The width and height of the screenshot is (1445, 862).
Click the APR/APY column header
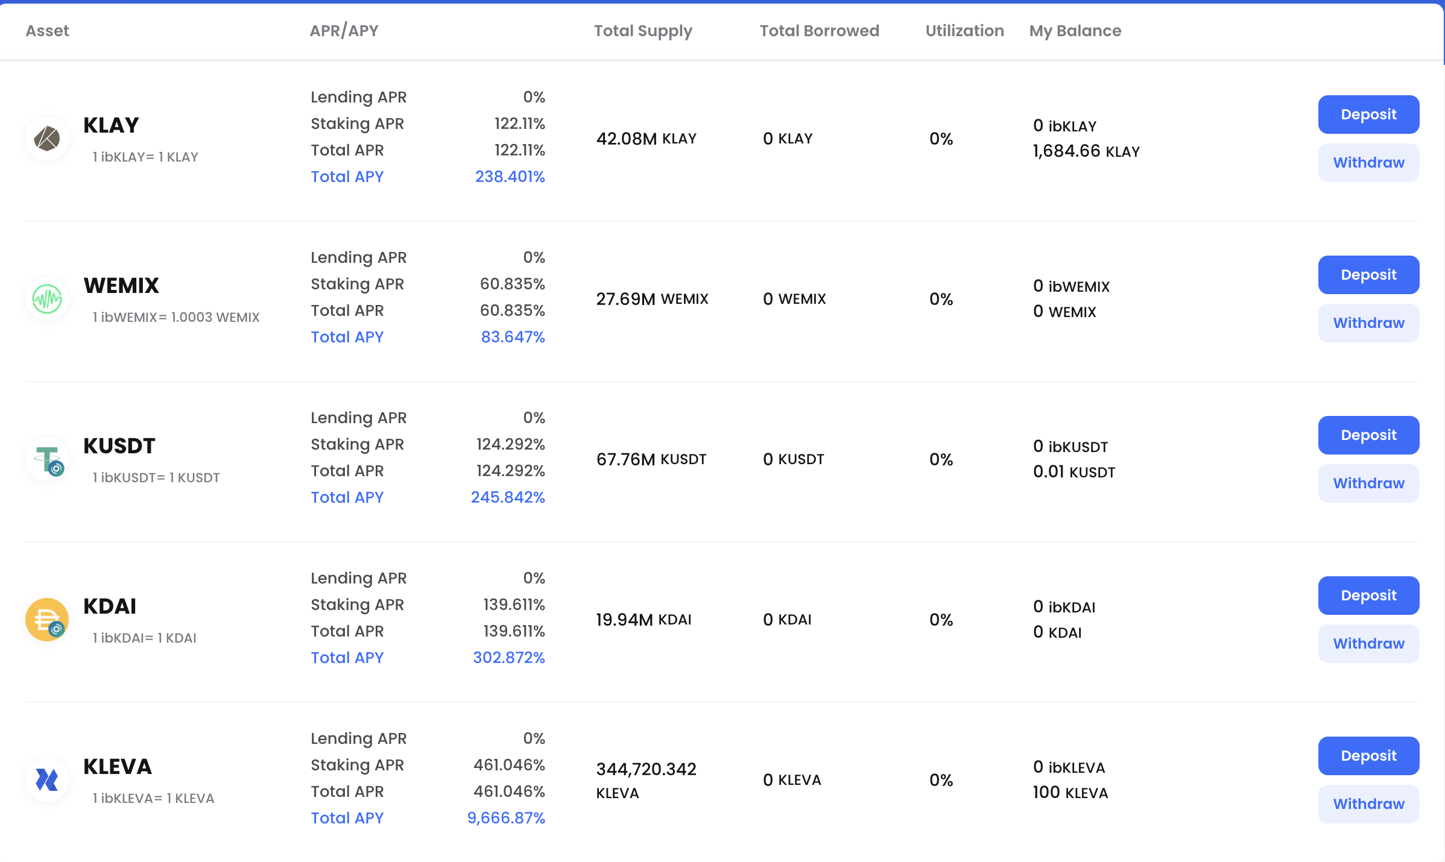click(x=344, y=31)
